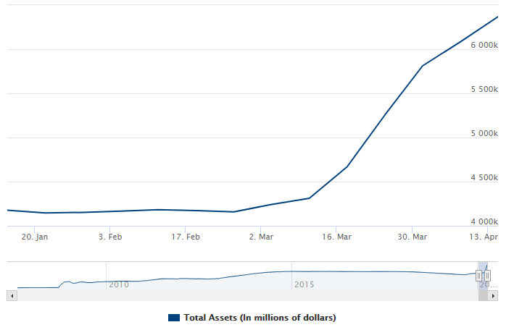Click the blue Total Assets legend swatch
The width and height of the screenshot is (514, 330).
[173, 318]
